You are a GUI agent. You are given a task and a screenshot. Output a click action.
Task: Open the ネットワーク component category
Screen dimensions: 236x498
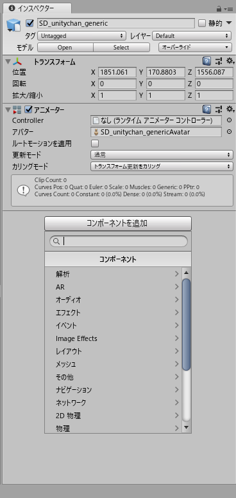click(x=114, y=403)
